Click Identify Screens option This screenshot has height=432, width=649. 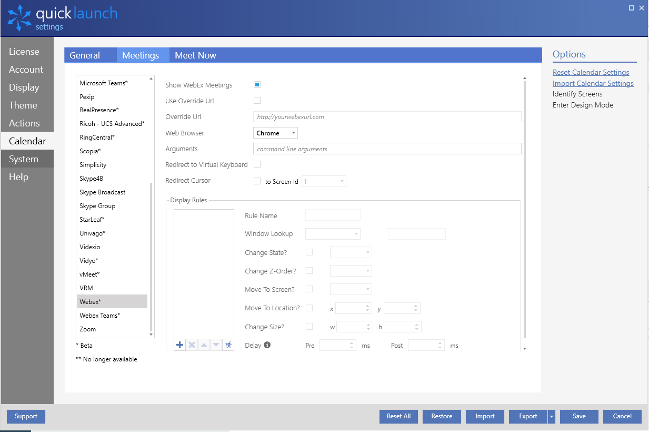tap(577, 94)
